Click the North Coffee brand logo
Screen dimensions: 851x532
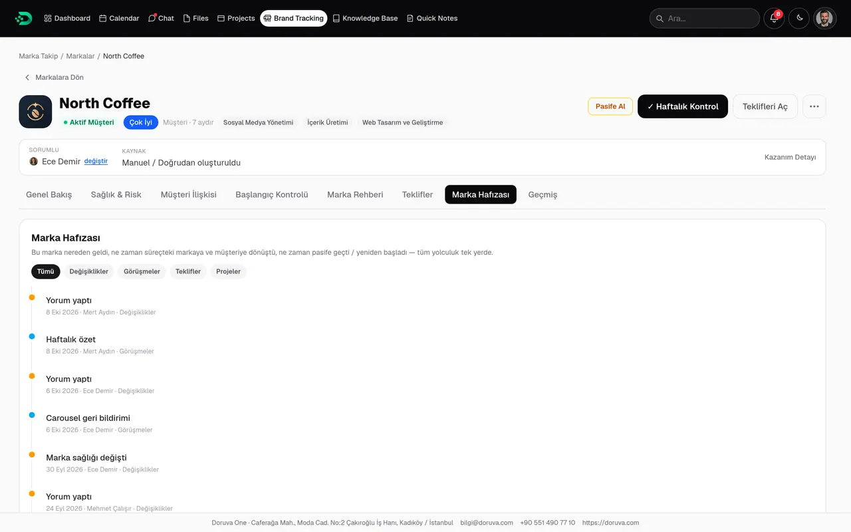[x=35, y=112]
